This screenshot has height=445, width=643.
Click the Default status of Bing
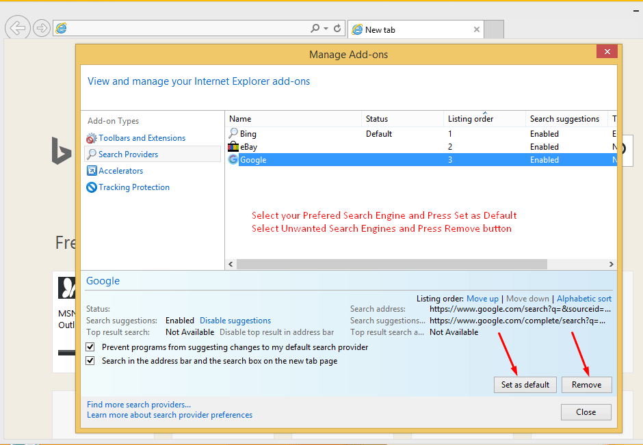tap(378, 134)
